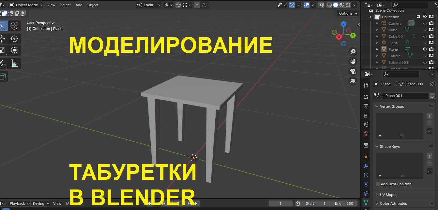This screenshot has height=210, width=438.
Task: Open the Object properties tab
Action: coord(366,157)
